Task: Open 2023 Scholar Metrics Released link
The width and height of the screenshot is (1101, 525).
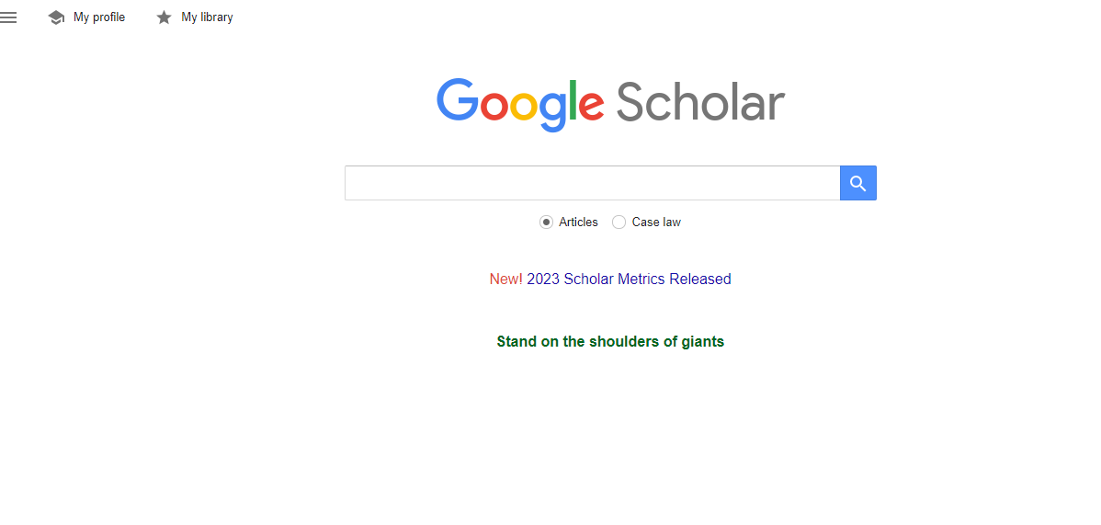Action: [x=629, y=280]
